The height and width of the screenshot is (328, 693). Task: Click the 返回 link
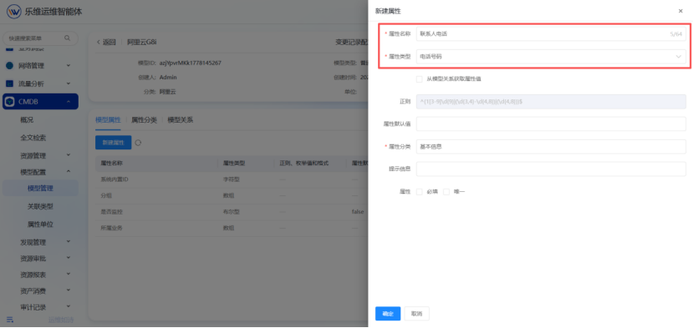click(x=110, y=43)
